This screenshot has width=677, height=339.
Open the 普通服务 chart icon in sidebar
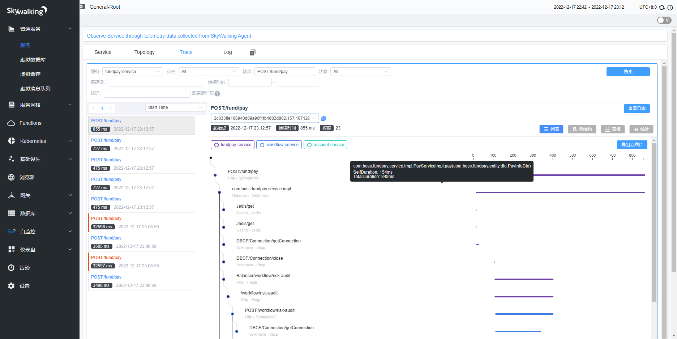pyautogui.click(x=12, y=29)
